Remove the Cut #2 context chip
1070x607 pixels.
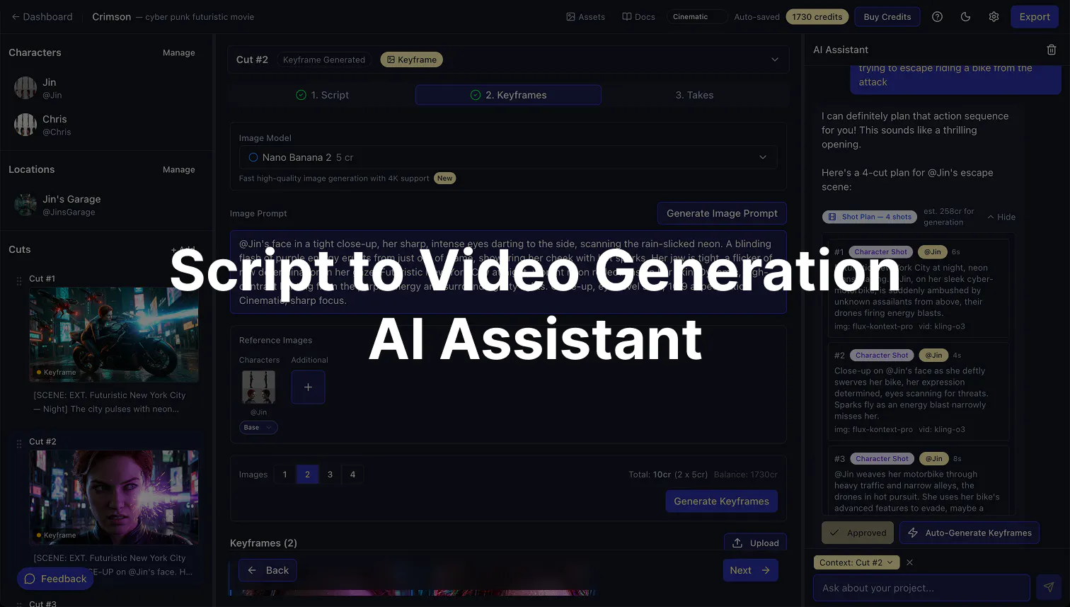[909, 562]
